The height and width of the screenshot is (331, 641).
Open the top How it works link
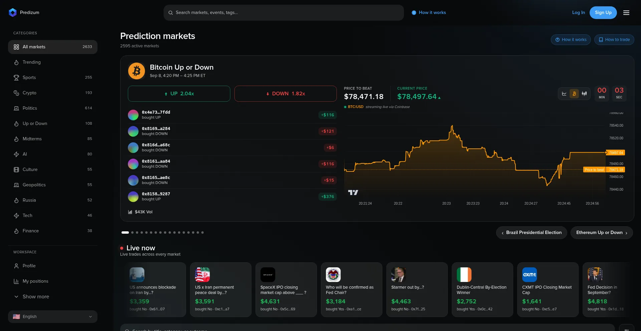pyautogui.click(x=429, y=13)
